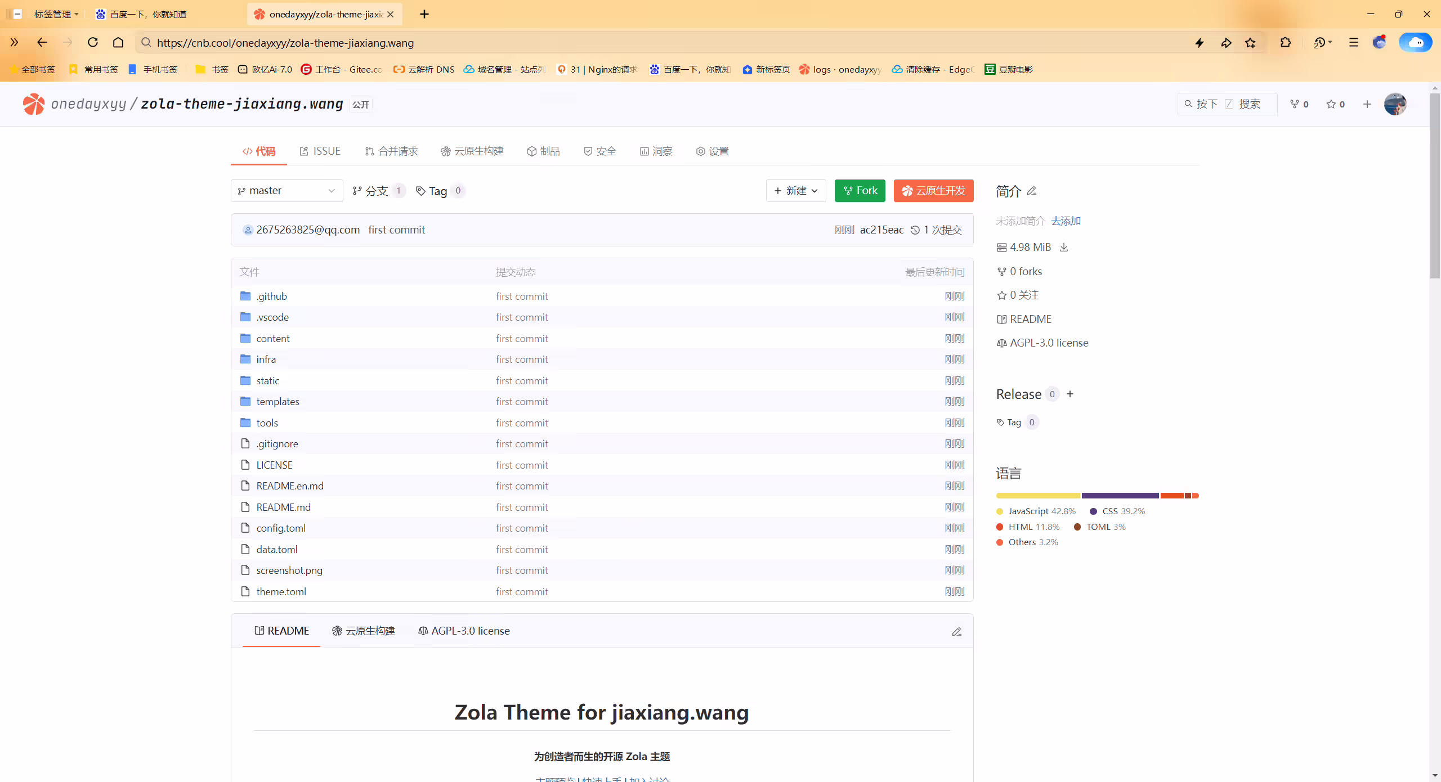Open commit ac215eac link
The height and width of the screenshot is (782, 1441).
(x=881, y=230)
